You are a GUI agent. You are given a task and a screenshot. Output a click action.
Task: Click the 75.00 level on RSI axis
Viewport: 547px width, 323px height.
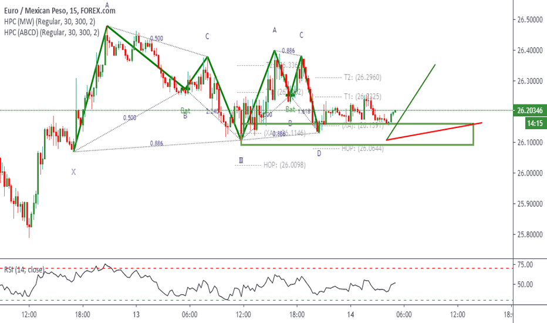[525, 265]
